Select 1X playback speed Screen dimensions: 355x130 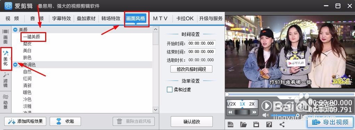click(242, 104)
